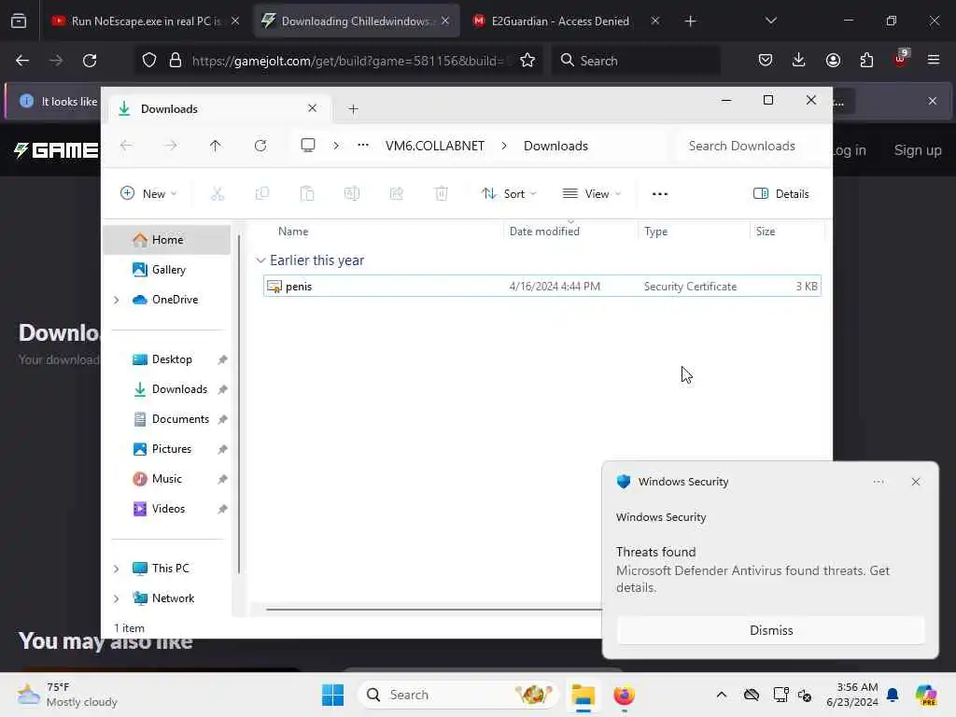Open Windows Start menu
This screenshot has height=717, width=956.
[x=333, y=695]
